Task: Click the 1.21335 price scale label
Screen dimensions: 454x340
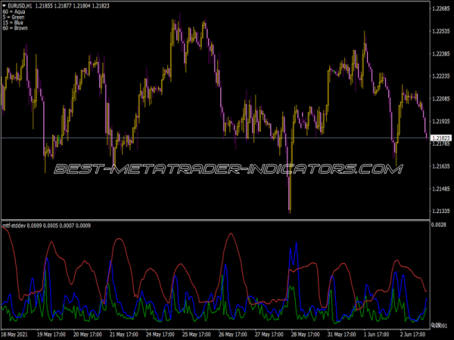Action: [x=440, y=211]
